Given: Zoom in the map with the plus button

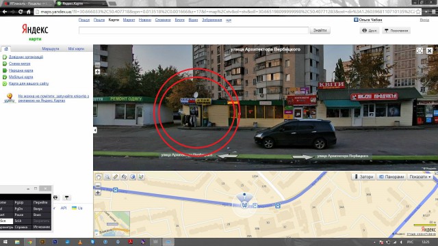Looking at the screenshot, I should click(98, 193).
